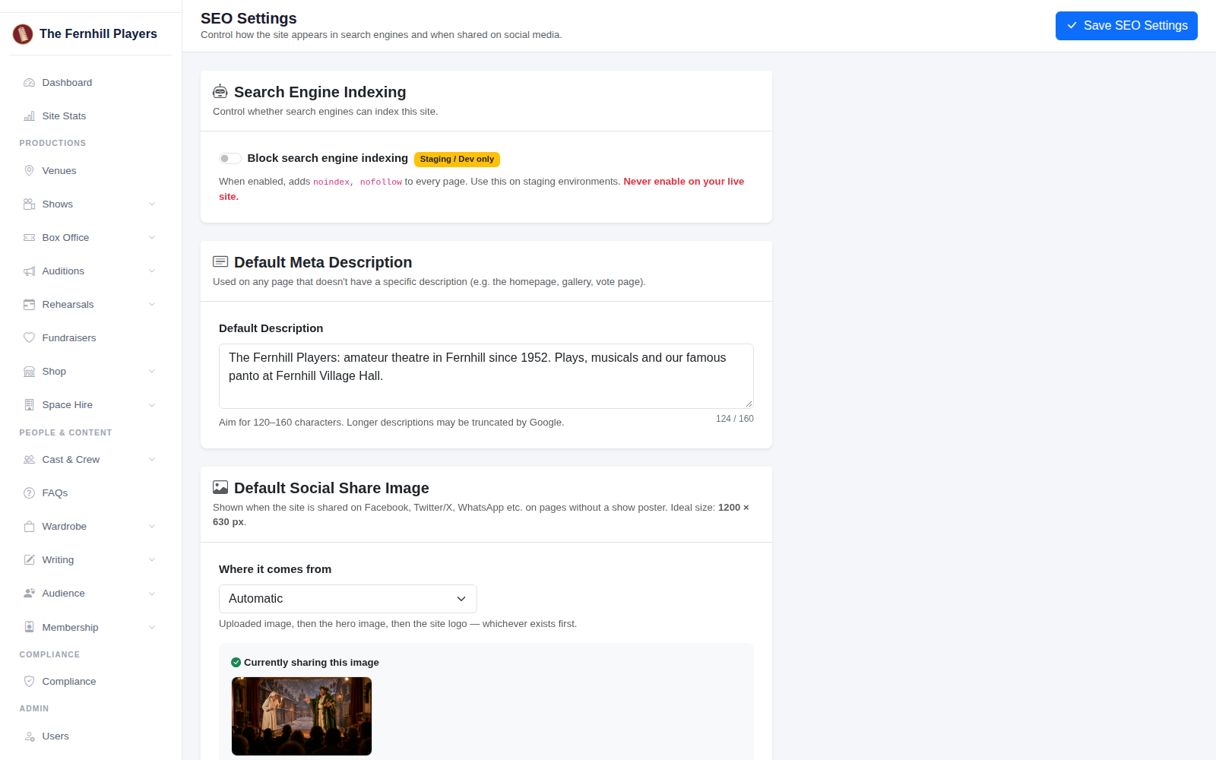
Task: Click the Fundraisers heart icon
Action: coord(30,338)
